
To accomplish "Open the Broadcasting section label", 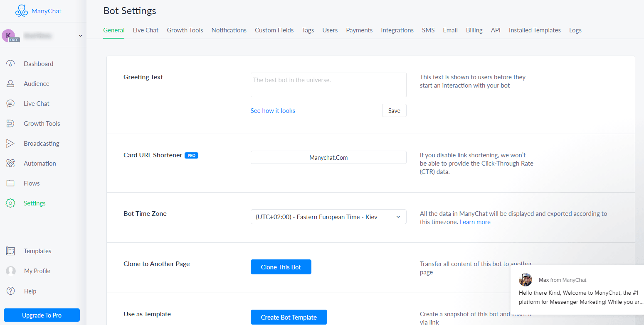I will (42, 144).
